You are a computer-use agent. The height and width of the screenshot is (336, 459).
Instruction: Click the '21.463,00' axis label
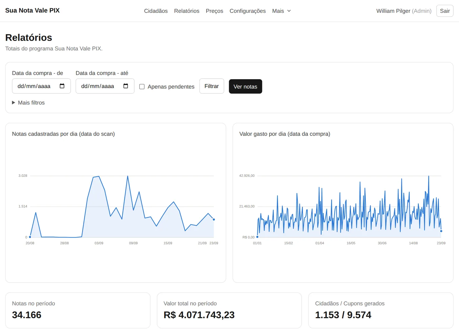coord(247,207)
